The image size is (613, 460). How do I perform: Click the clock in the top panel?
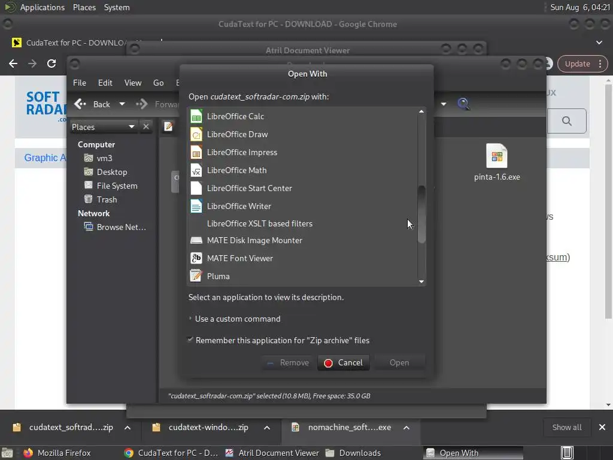[x=580, y=7]
